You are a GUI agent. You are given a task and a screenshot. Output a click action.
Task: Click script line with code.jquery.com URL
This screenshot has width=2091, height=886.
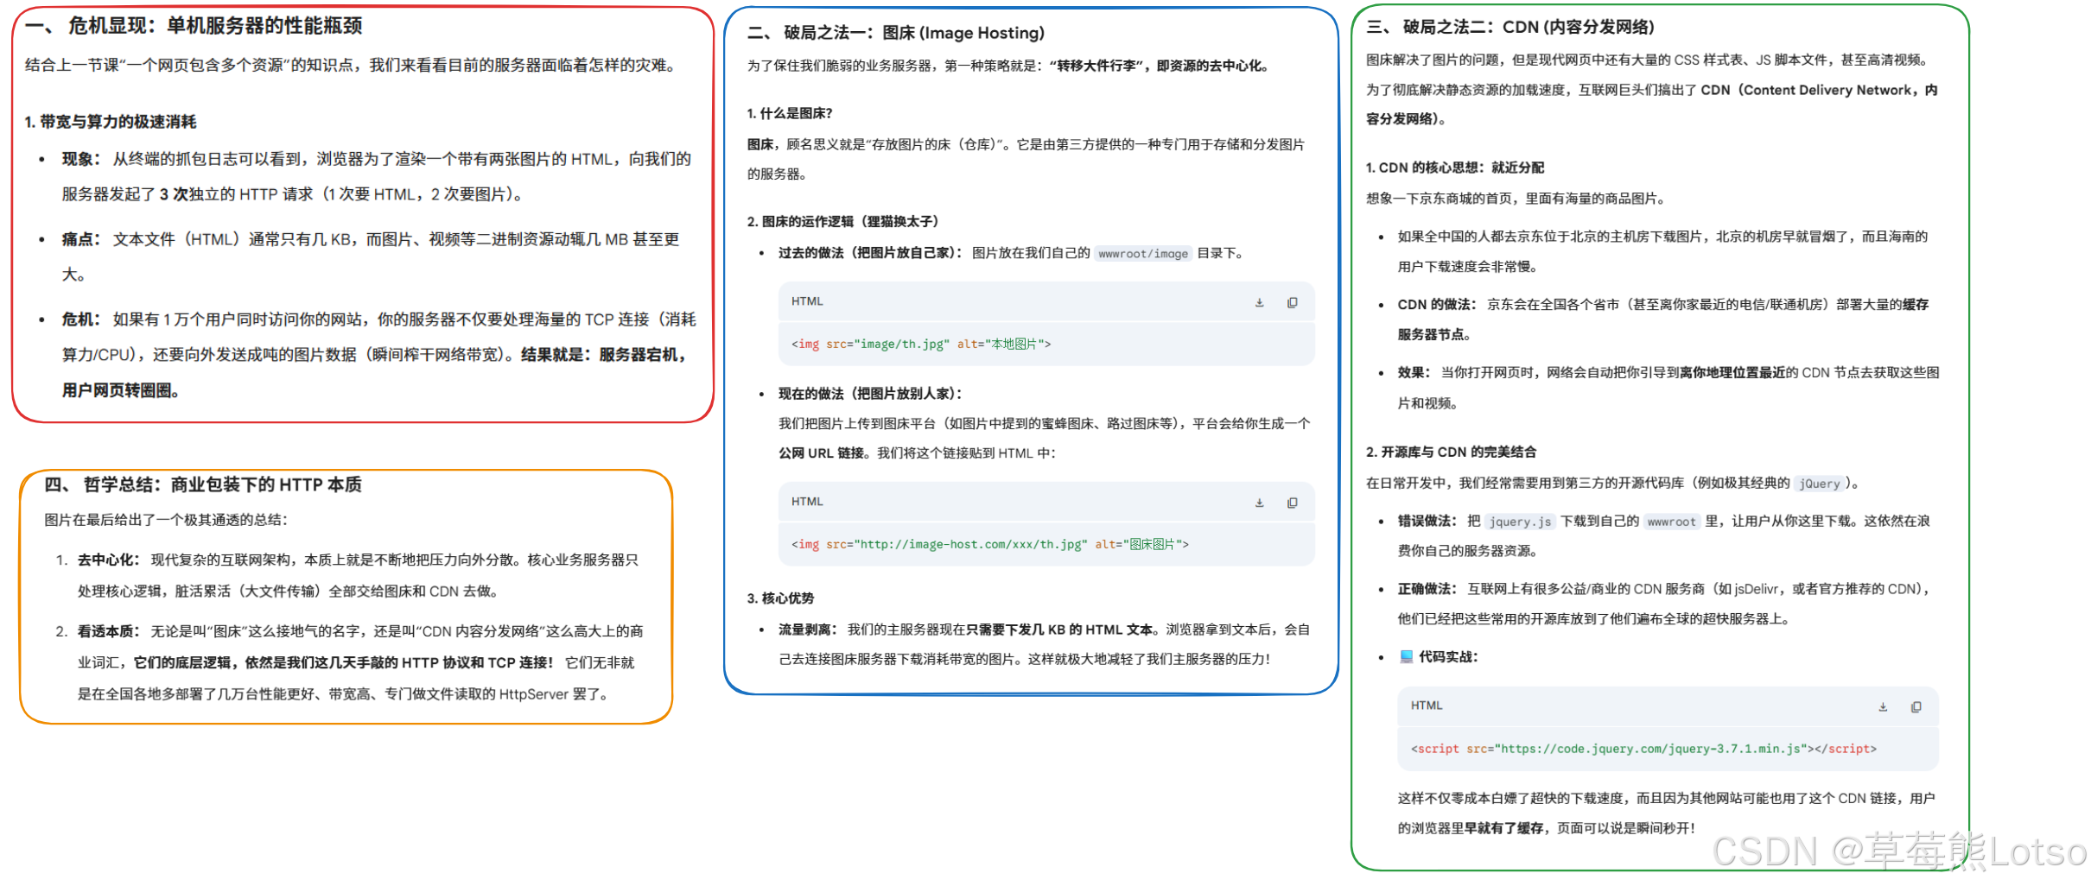pos(1643,749)
